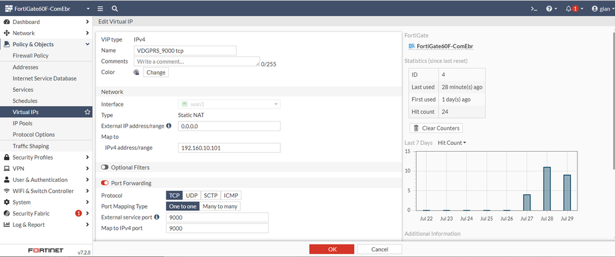Click the Map to IPv4 port field
Image resolution: width=615 pixels, height=257 pixels.
point(218,229)
